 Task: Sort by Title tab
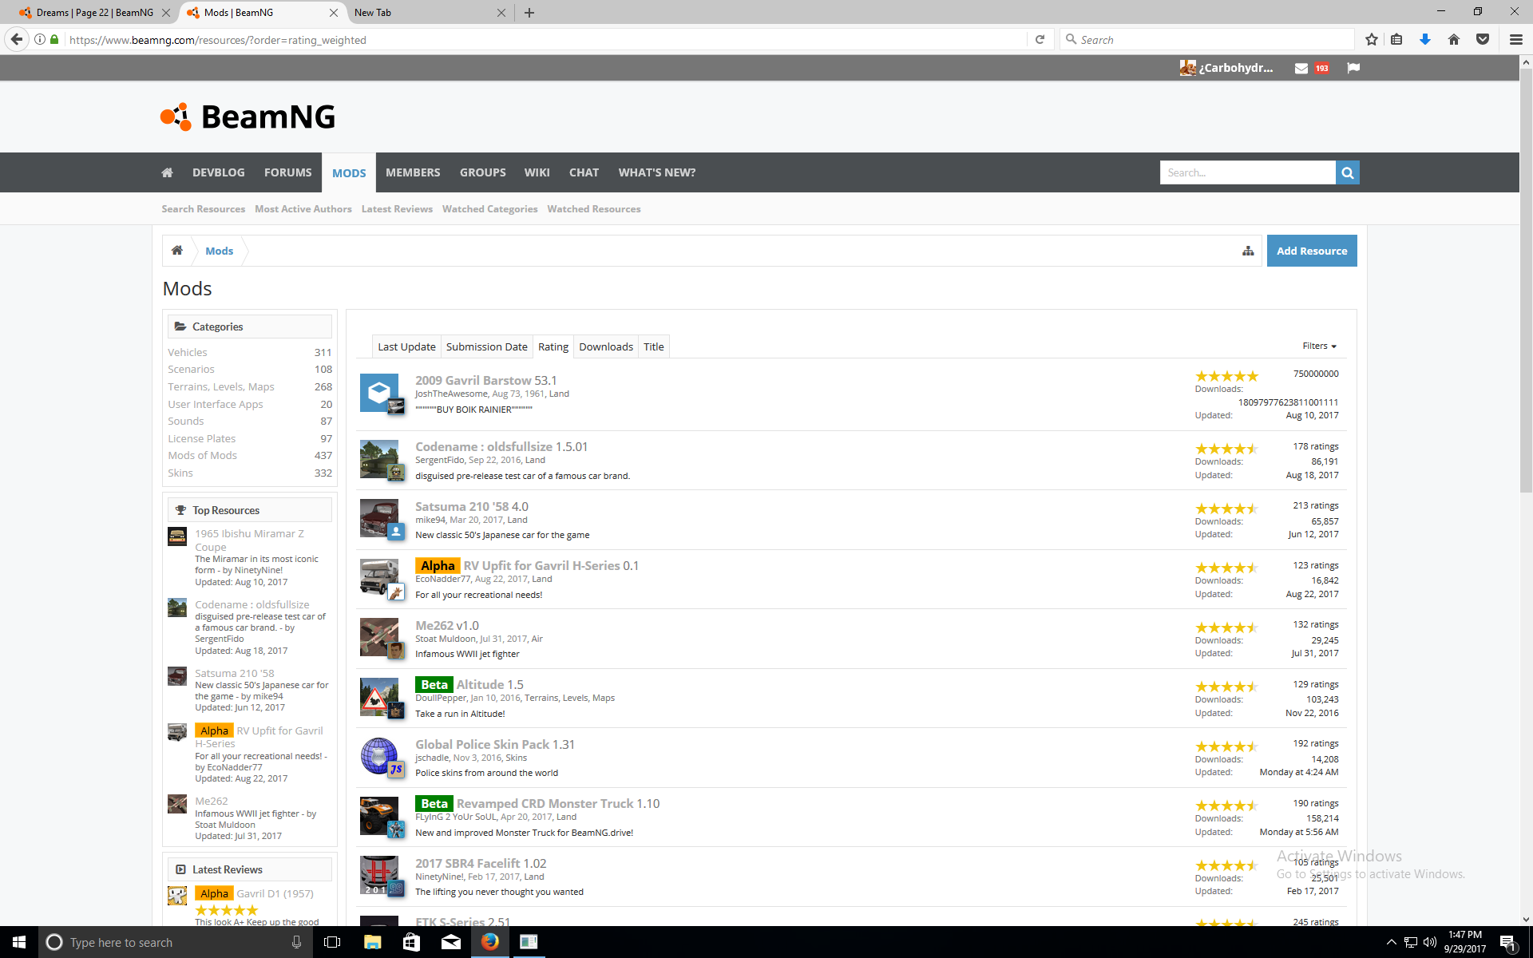click(x=654, y=346)
